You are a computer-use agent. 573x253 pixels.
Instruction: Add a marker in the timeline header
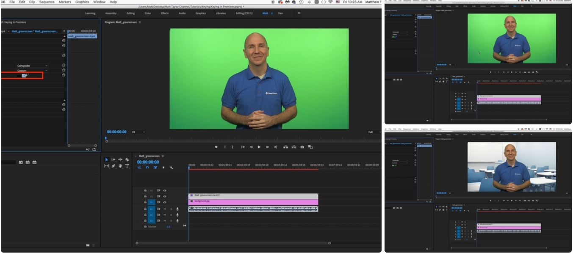pos(163,168)
